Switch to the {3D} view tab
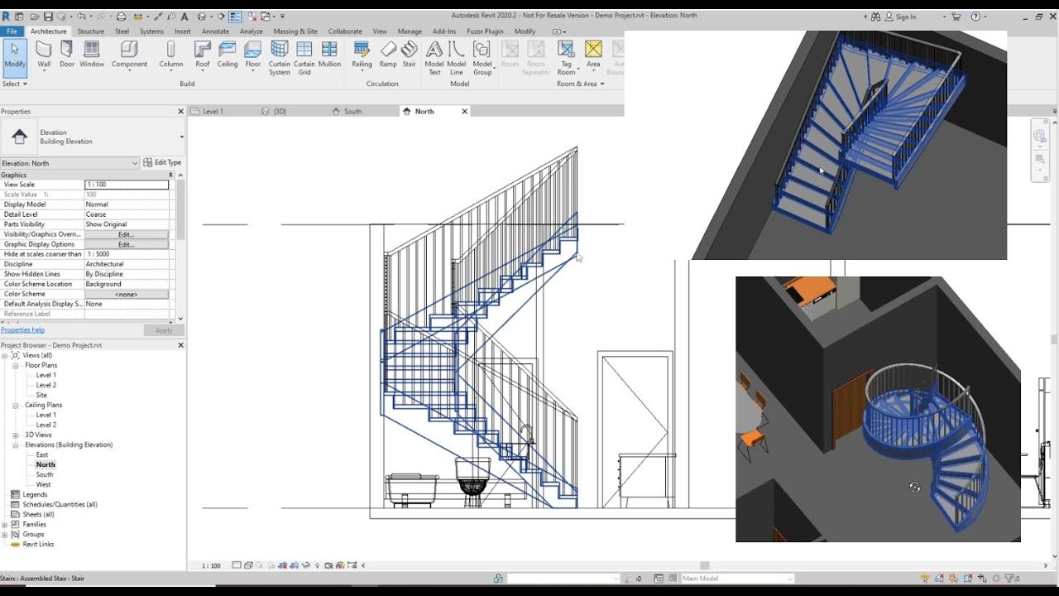This screenshot has height=596, width=1059. pyautogui.click(x=280, y=111)
